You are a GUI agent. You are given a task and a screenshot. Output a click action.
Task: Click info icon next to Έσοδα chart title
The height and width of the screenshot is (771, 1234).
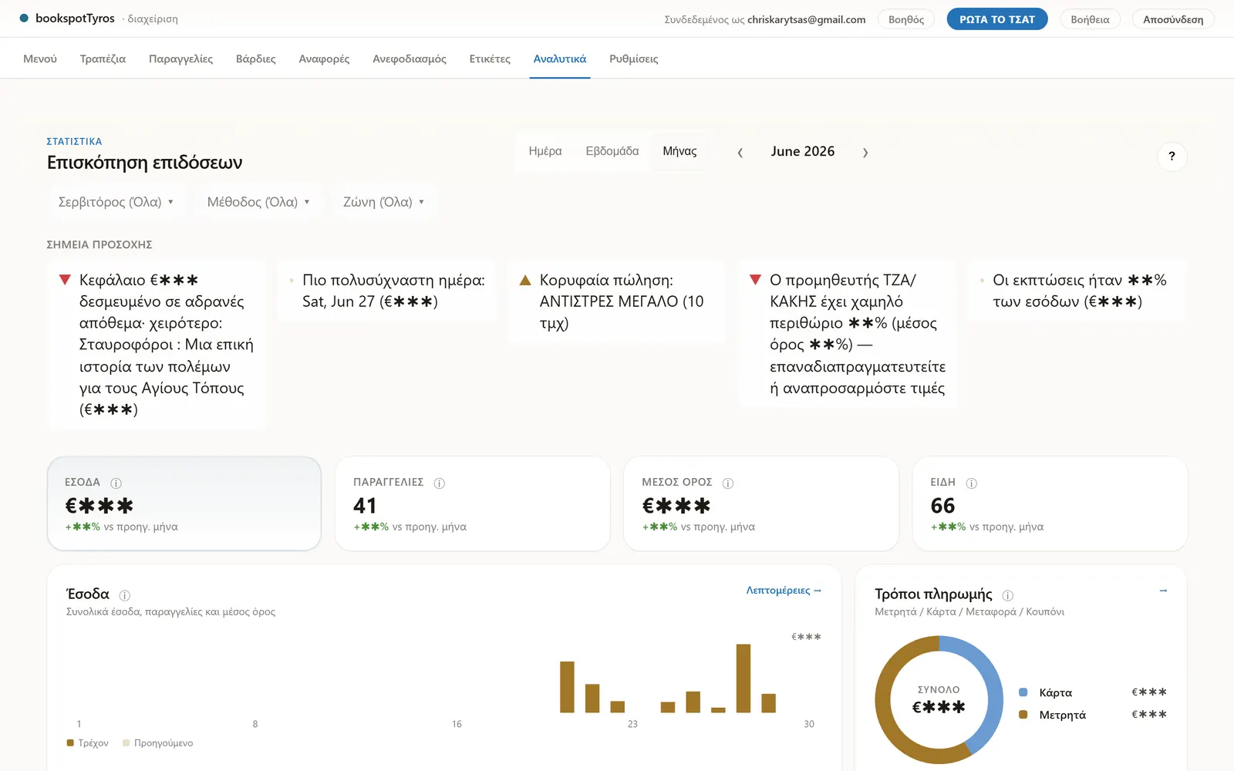[125, 595]
